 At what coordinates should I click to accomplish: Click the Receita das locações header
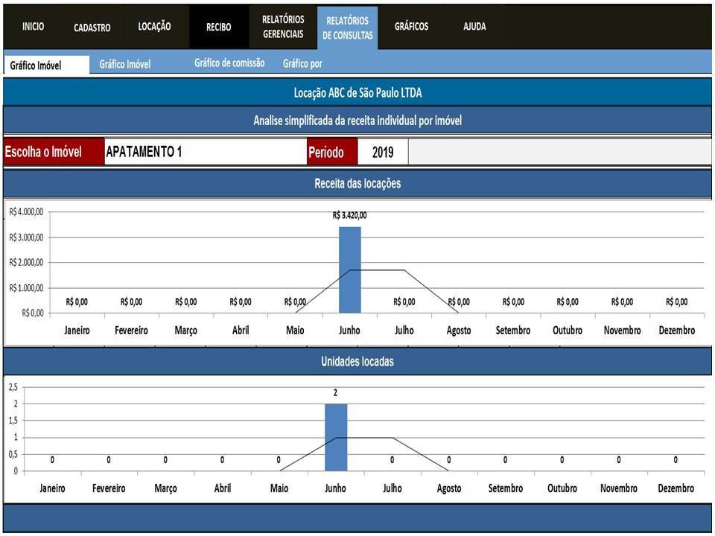pyautogui.click(x=357, y=184)
